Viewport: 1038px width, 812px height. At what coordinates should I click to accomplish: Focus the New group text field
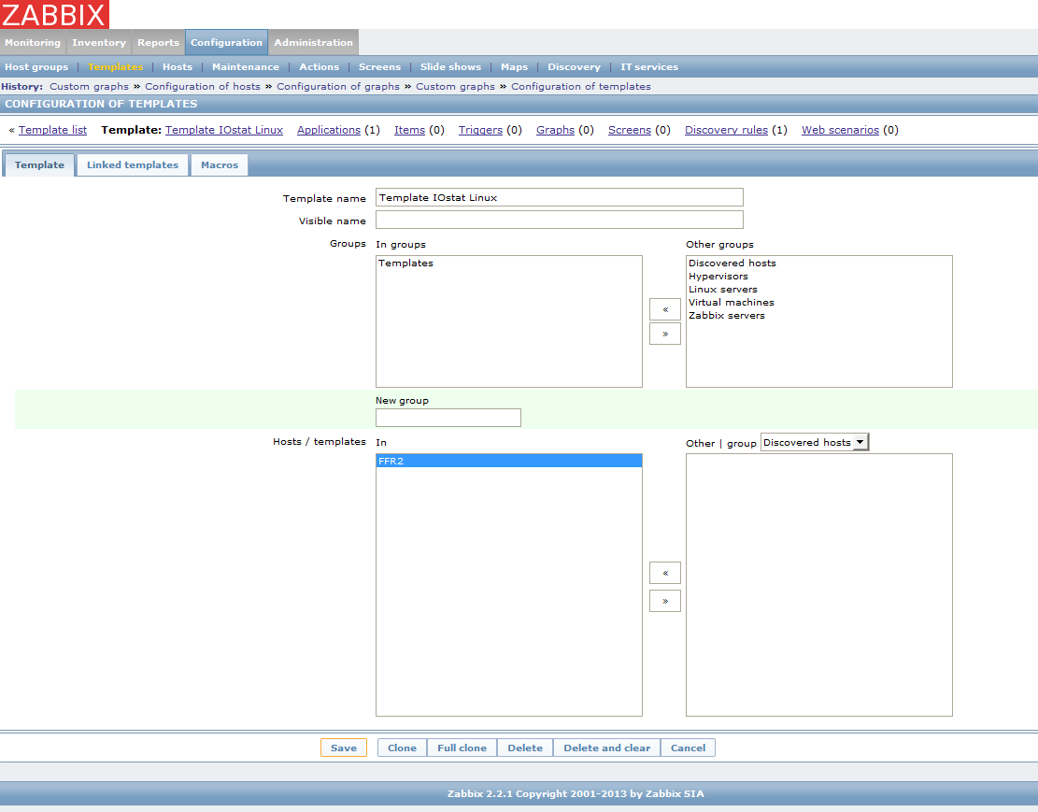pyautogui.click(x=448, y=418)
